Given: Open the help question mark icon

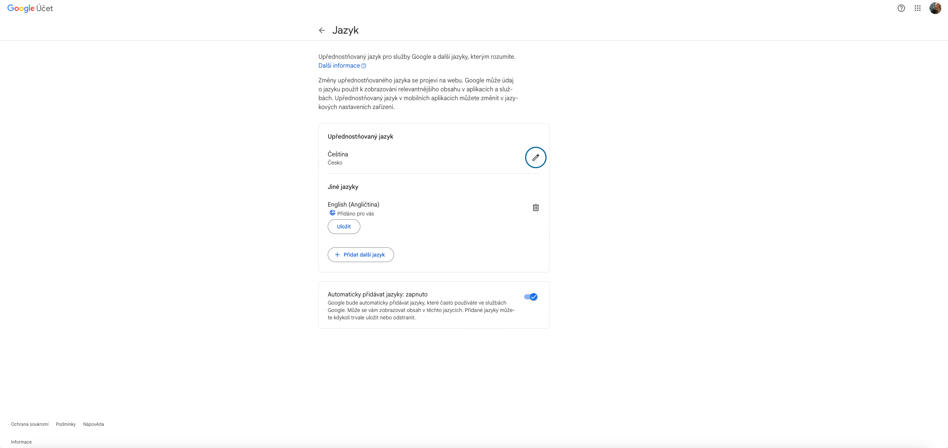Looking at the screenshot, I should tap(901, 8).
